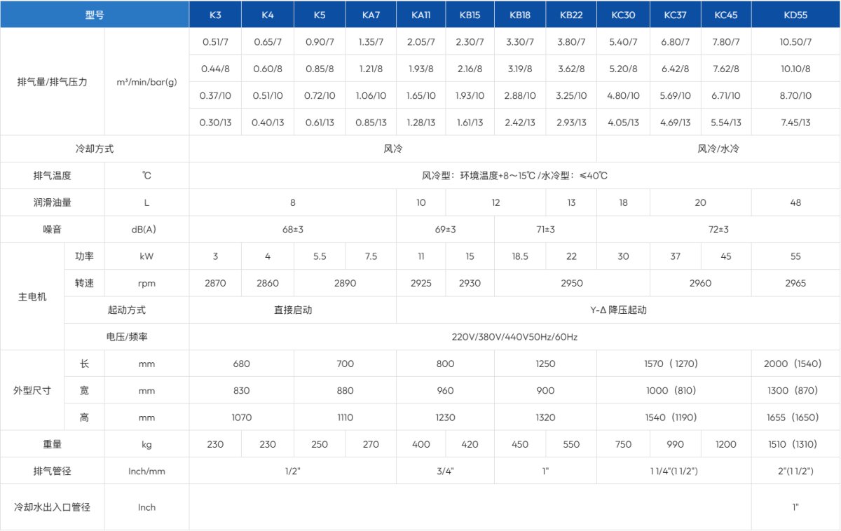Click the 220V/380V/440V50Hz/60Hz voltage cell
Image resolution: width=841 pixels, height=531 pixels.
click(514, 336)
